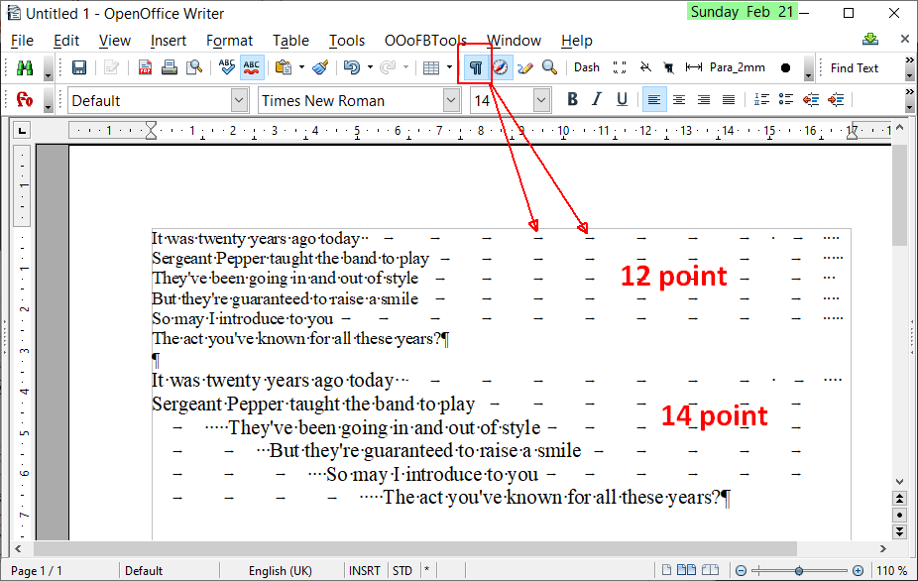918x581 pixels.
Task: Open the Format menu
Action: tap(230, 41)
